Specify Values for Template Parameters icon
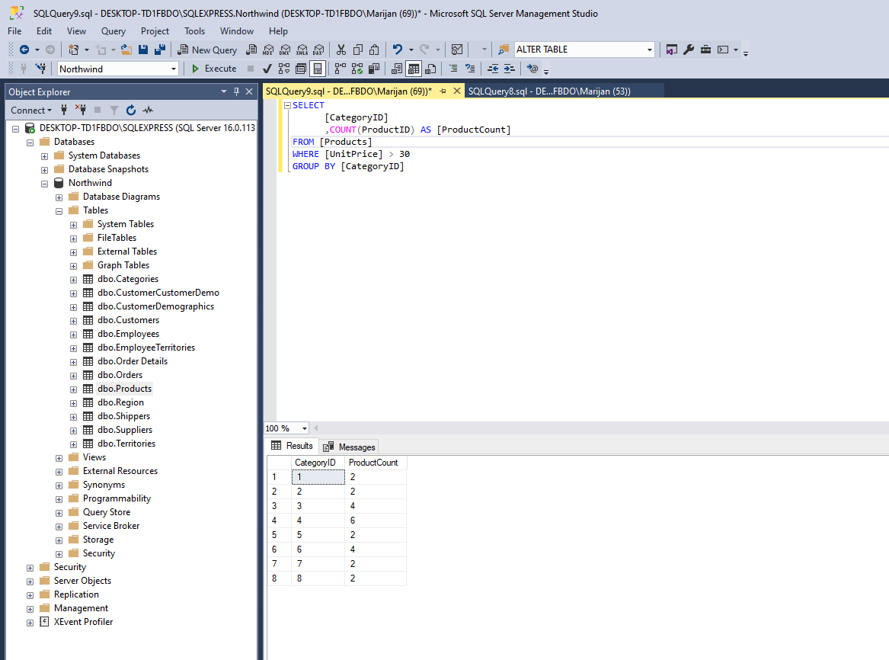Image resolution: width=889 pixels, height=660 pixels. click(x=532, y=69)
